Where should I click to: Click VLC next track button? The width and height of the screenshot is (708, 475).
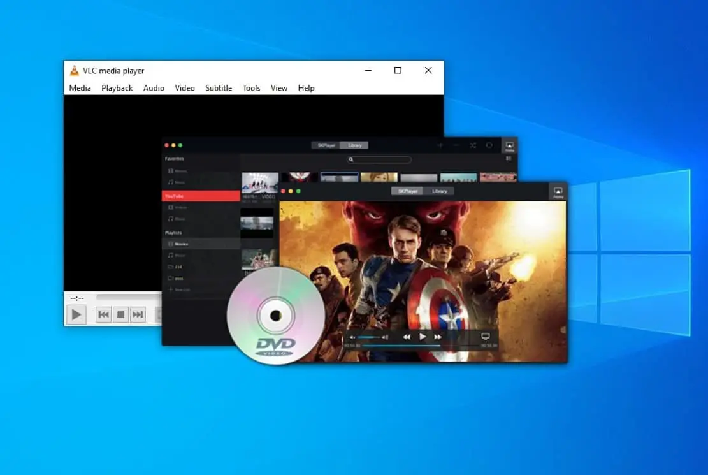point(138,314)
